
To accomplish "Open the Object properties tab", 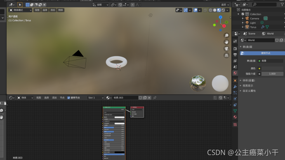I will pyautogui.click(x=235, y=80).
